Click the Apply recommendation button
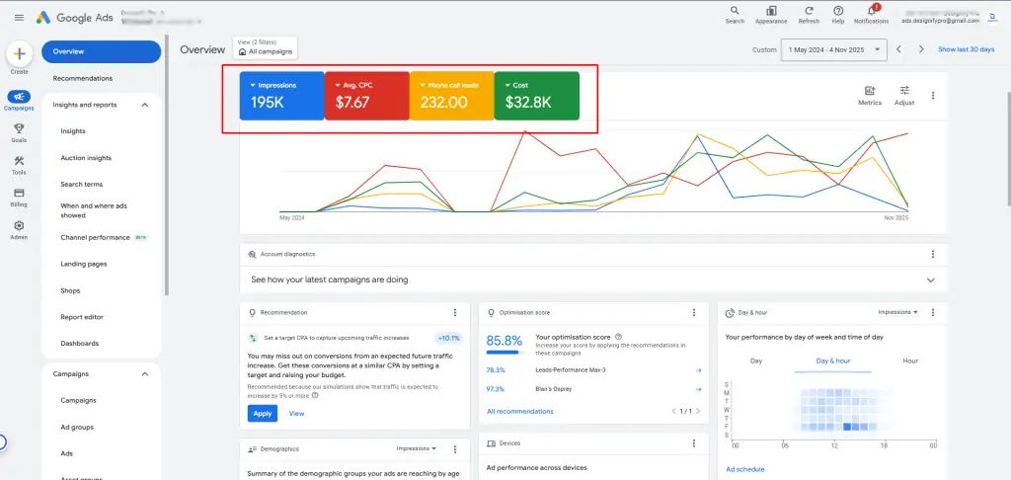 pos(263,414)
